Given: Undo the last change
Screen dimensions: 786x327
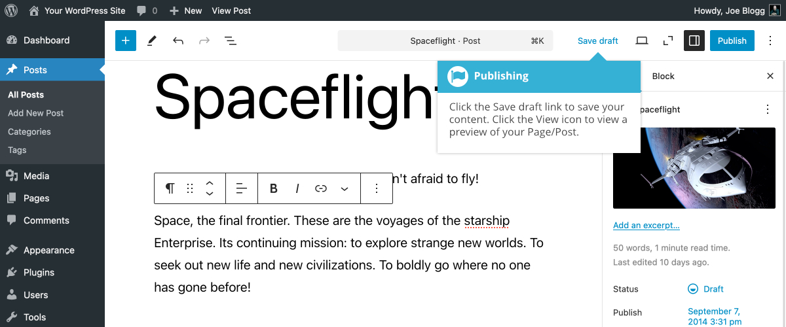Looking at the screenshot, I should (178, 41).
